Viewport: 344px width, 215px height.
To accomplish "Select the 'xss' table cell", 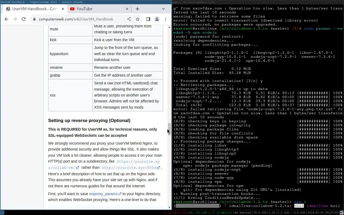I will (70, 95).
